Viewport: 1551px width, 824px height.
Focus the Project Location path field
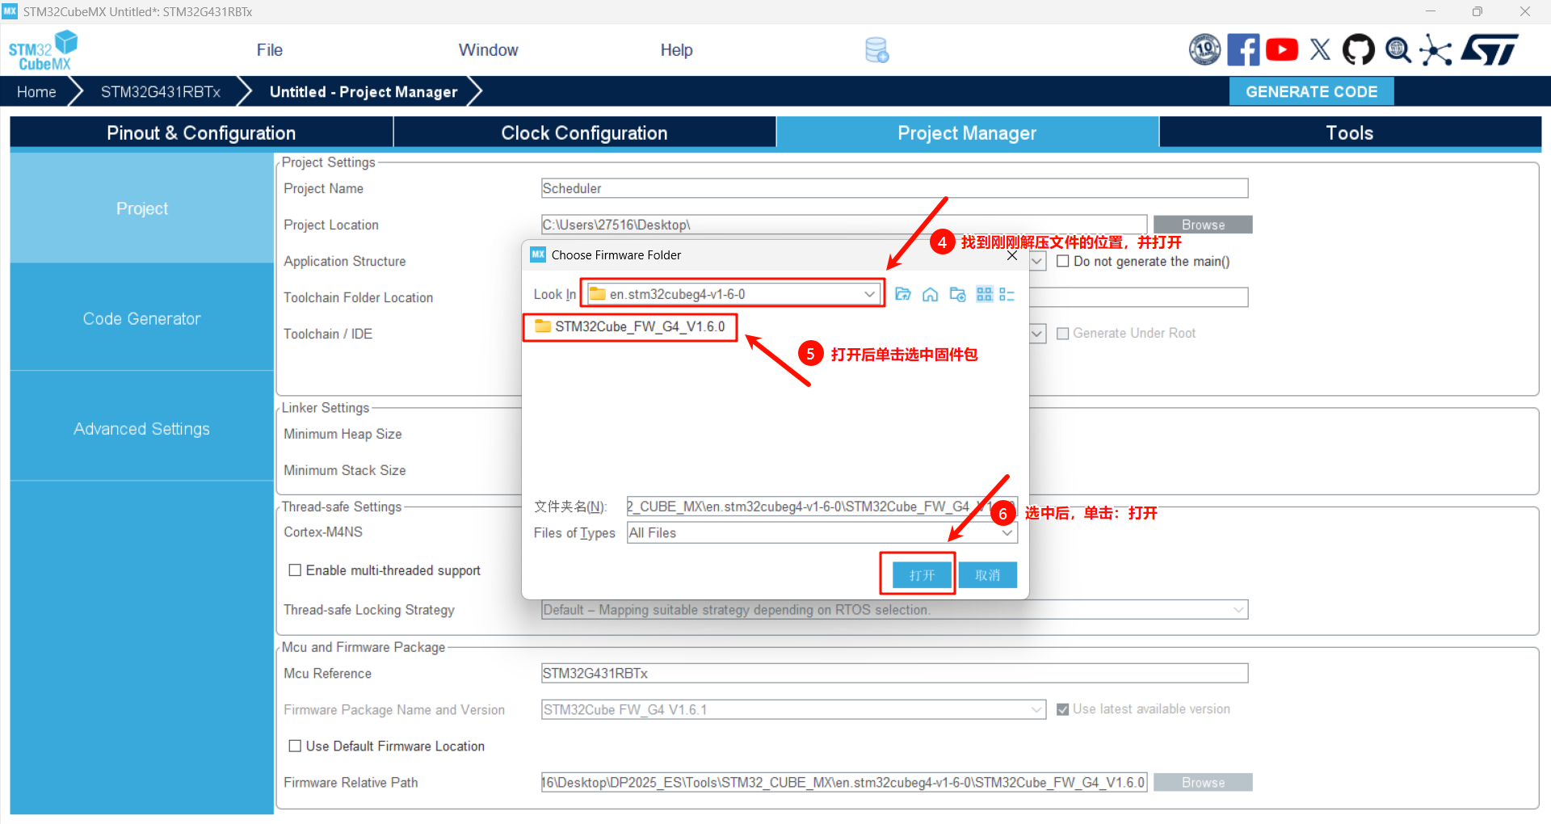coord(844,225)
